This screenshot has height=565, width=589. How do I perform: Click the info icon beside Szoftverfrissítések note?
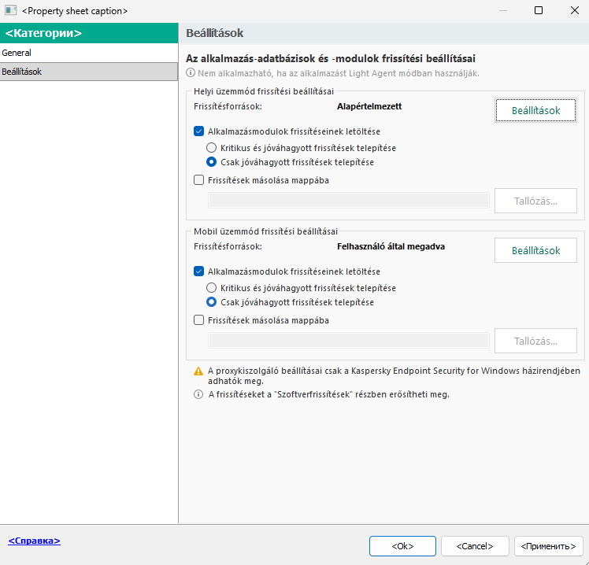click(x=198, y=394)
